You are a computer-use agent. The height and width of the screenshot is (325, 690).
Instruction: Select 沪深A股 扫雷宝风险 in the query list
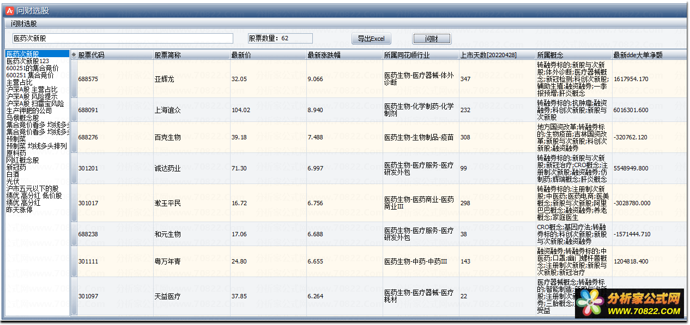pyautogui.click(x=35, y=103)
